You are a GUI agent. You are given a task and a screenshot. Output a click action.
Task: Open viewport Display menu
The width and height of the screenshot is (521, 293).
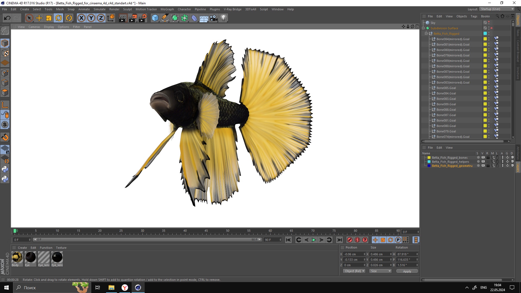pyautogui.click(x=49, y=27)
